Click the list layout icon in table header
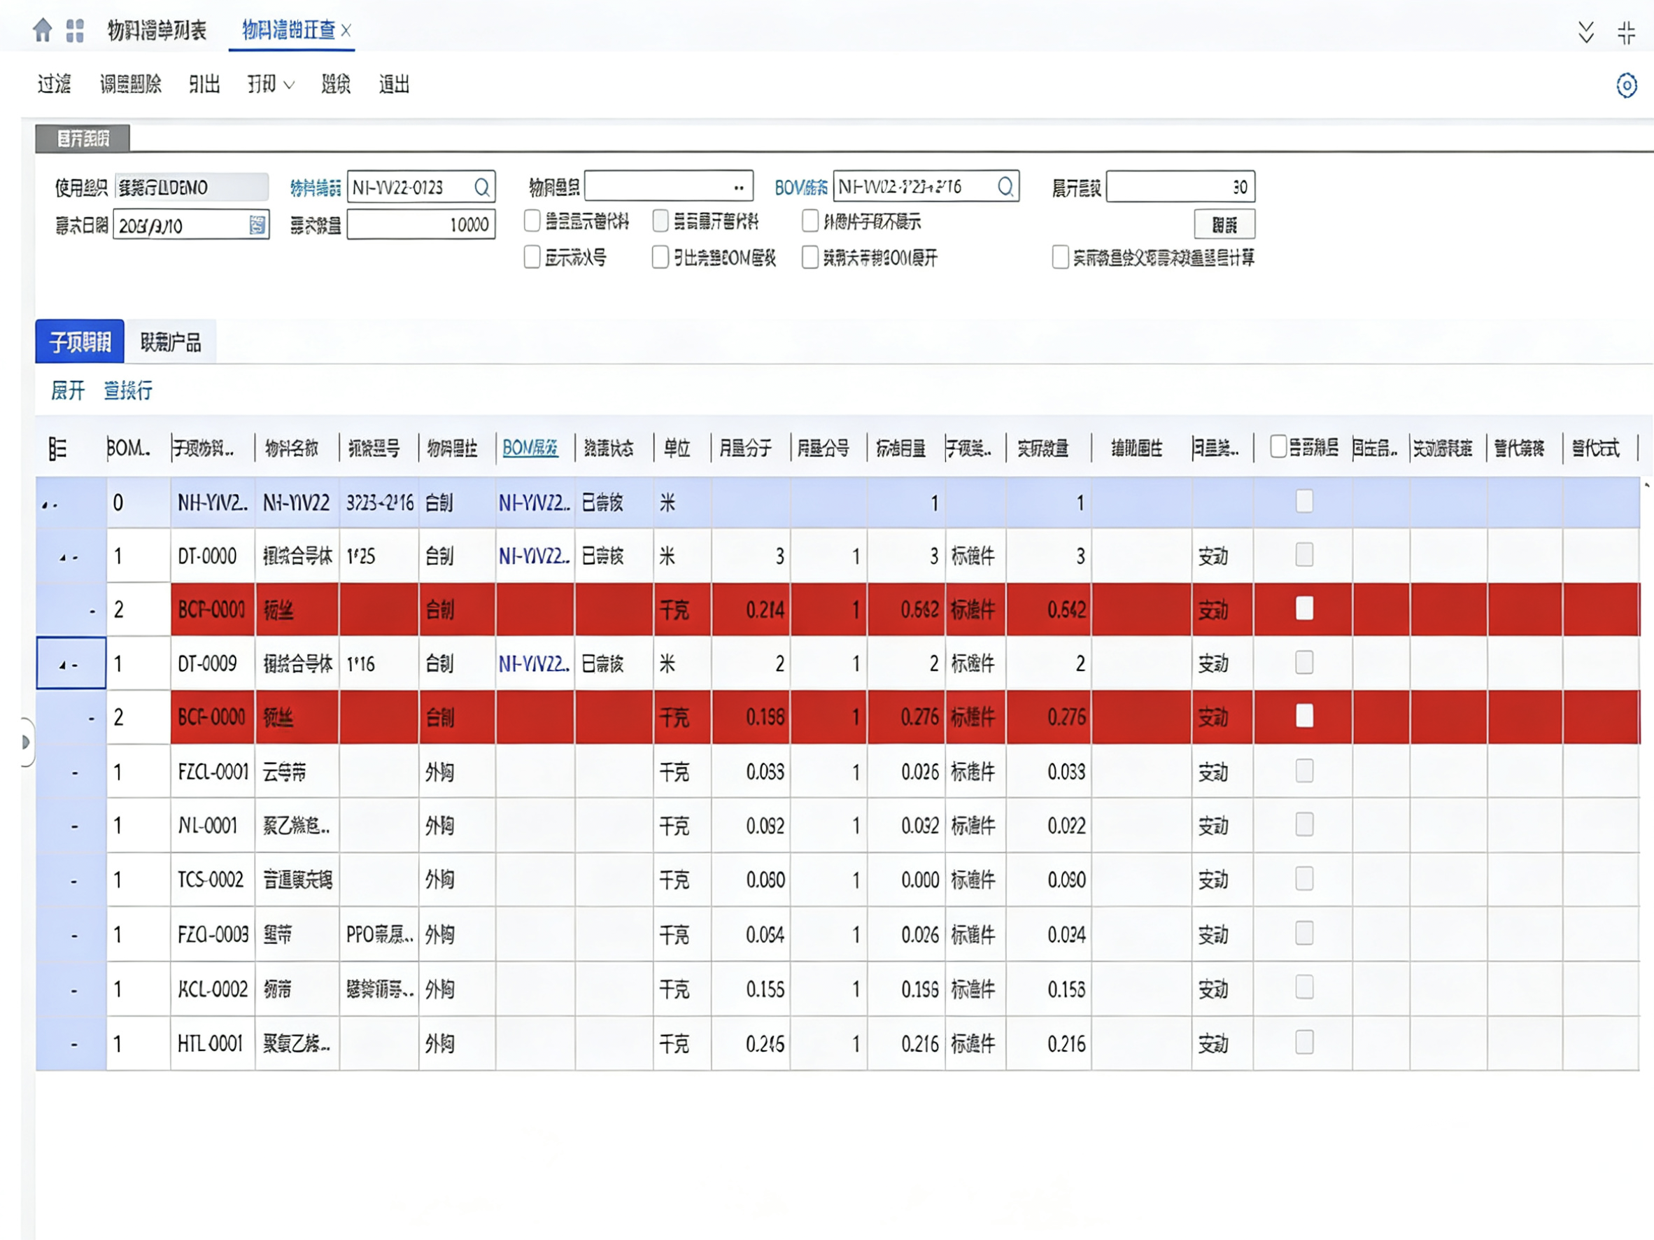 tap(57, 449)
